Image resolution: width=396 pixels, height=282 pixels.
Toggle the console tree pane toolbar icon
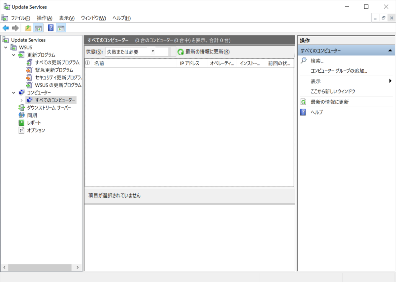[38, 28]
